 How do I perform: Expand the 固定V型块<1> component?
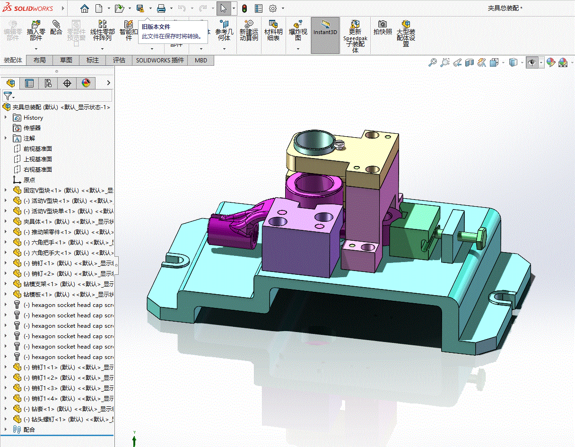6,190
